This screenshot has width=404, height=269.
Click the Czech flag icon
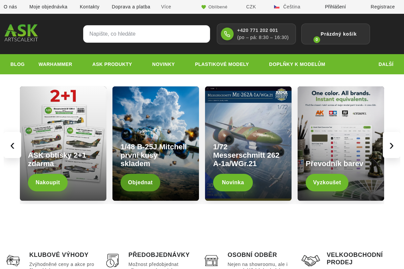pyautogui.click(x=277, y=7)
